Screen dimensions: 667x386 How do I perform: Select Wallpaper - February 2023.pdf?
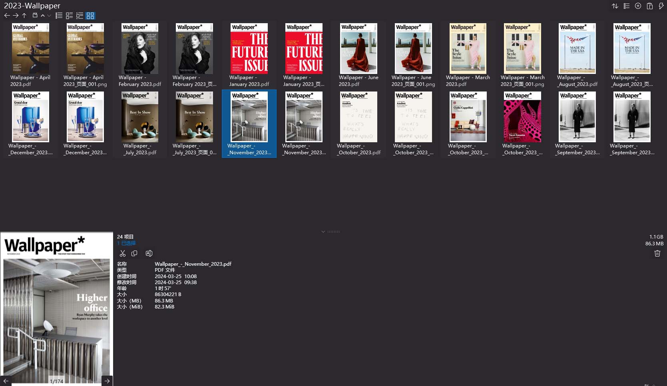[140, 55]
